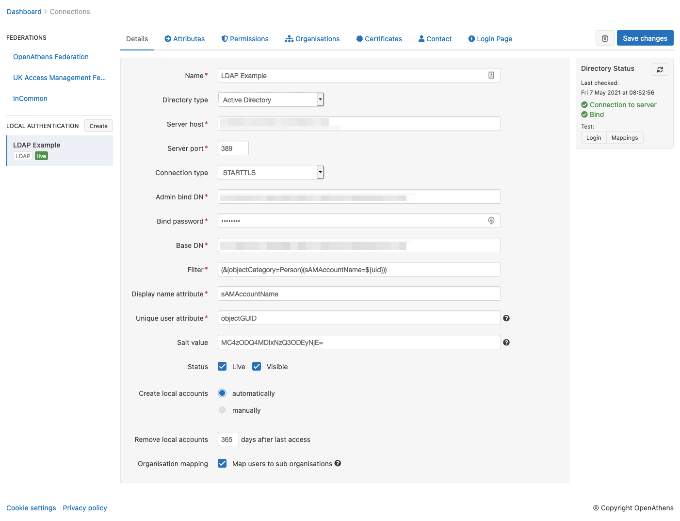
Task: Click the trash icon to delete this connection
Action: click(x=605, y=38)
